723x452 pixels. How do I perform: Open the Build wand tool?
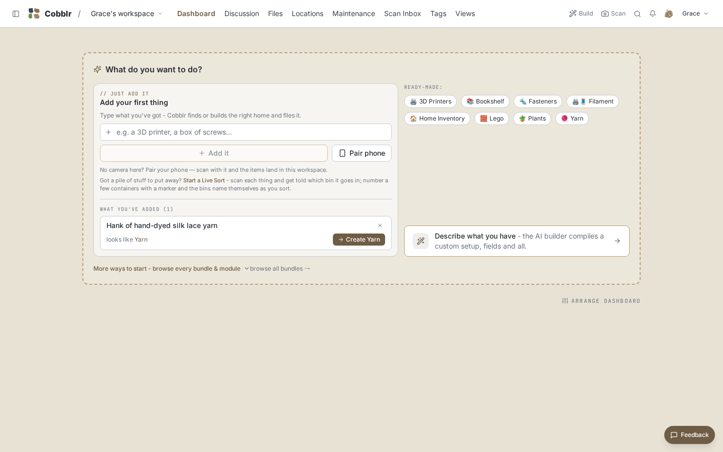581,14
